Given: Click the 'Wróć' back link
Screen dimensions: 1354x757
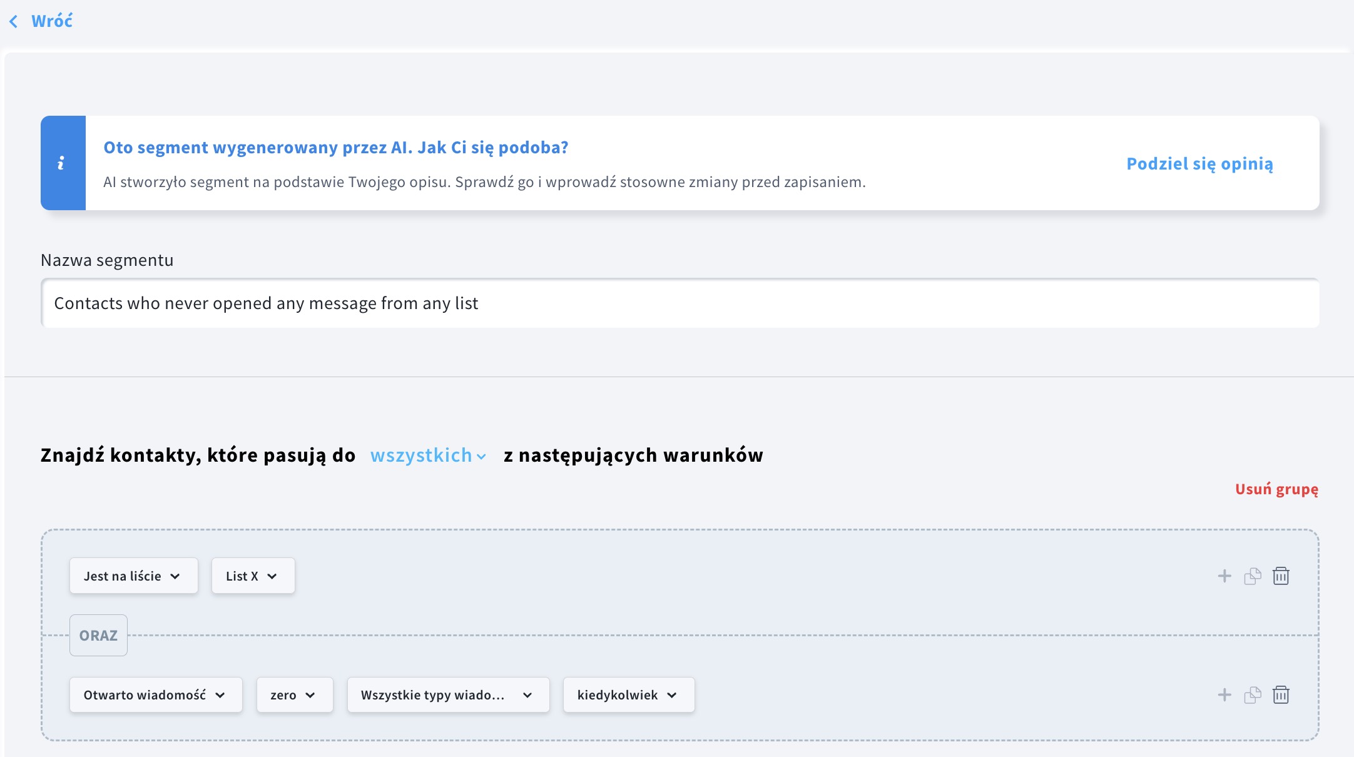Looking at the screenshot, I should coord(52,21).
